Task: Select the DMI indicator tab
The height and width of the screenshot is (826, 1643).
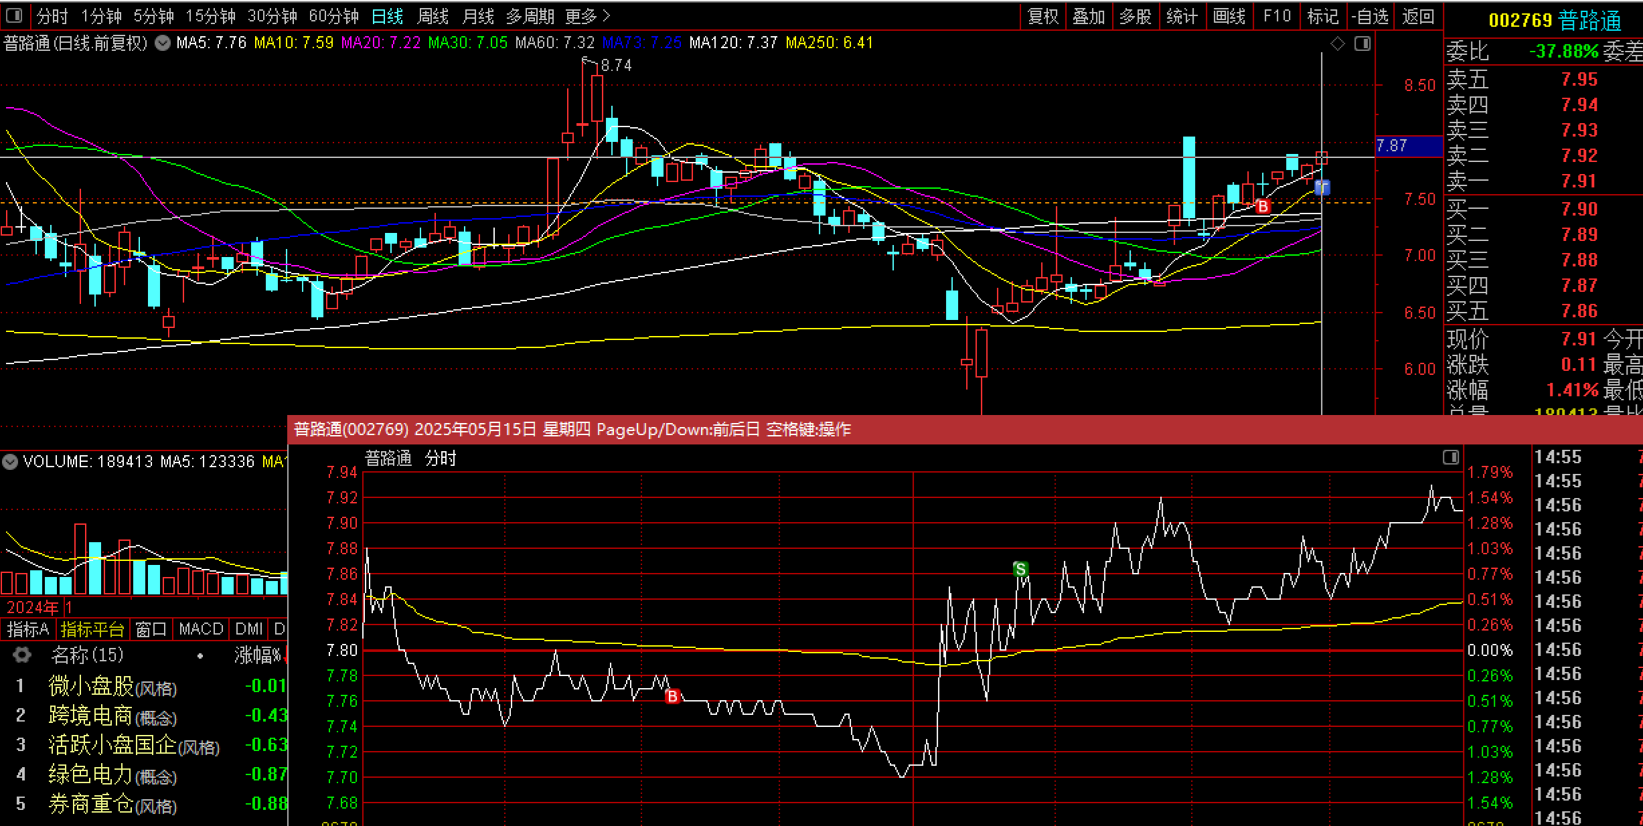Action: click(249, 629)
